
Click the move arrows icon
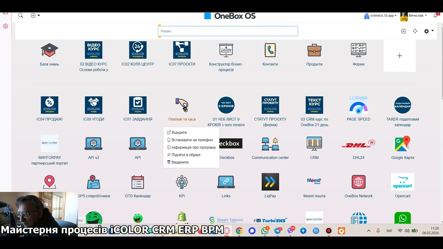(x=415, y=31)
